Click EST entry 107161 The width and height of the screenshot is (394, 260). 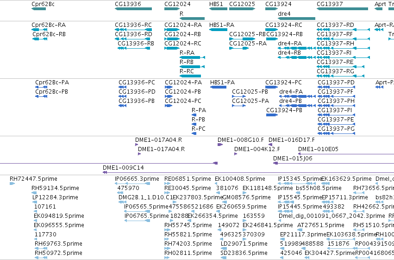(45, 207)
